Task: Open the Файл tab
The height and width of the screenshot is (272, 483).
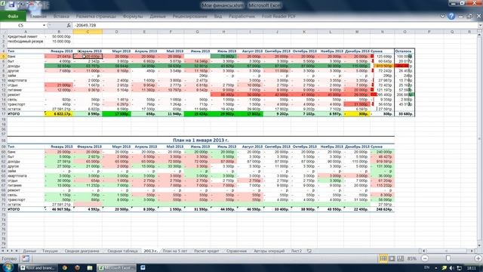Action: [13, 16]
